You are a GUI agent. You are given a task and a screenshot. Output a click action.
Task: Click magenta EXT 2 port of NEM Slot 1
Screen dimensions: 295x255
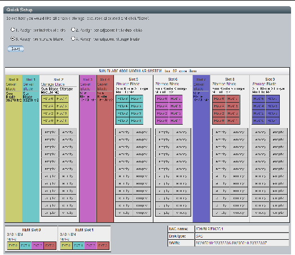coord(91,245)
